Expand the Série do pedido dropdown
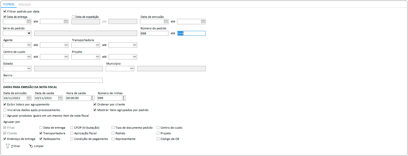Screen dimensions: 408x156 click(x=29, y=33)
